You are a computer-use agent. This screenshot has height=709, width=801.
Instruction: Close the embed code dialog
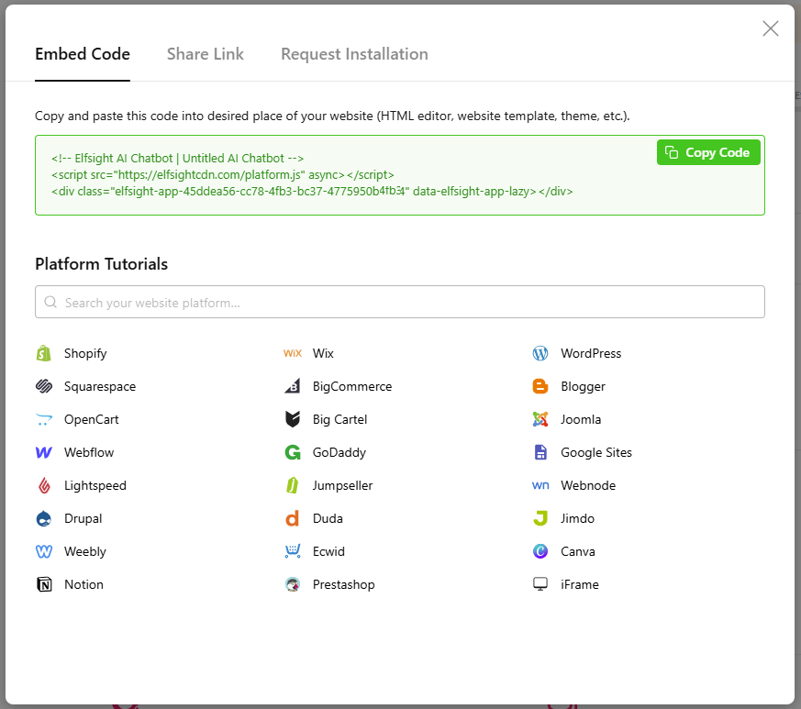[x=771, y=28]
